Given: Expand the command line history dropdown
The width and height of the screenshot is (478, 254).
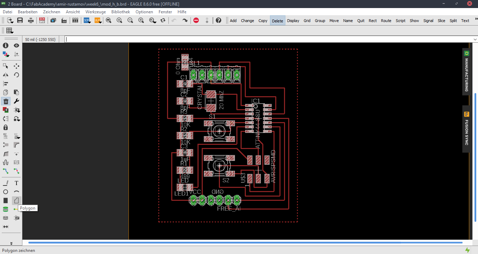Looking at the screenshot, I should click(475, 40).
